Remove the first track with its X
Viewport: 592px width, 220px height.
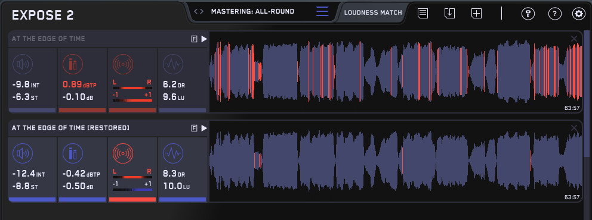(x=574, y=39)
